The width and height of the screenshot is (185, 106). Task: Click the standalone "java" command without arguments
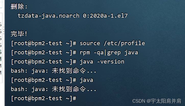point(87,80)
